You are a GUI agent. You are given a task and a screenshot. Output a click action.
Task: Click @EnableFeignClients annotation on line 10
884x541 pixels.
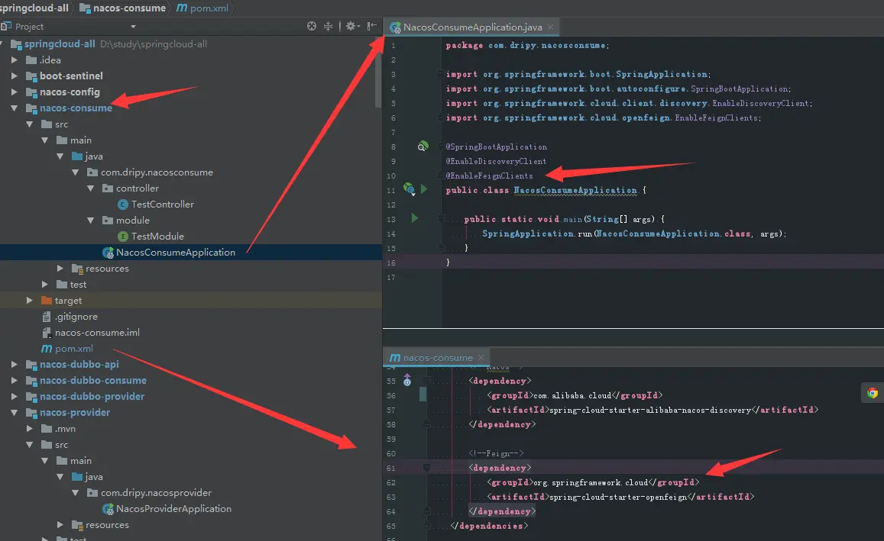[x=489, y=176]
